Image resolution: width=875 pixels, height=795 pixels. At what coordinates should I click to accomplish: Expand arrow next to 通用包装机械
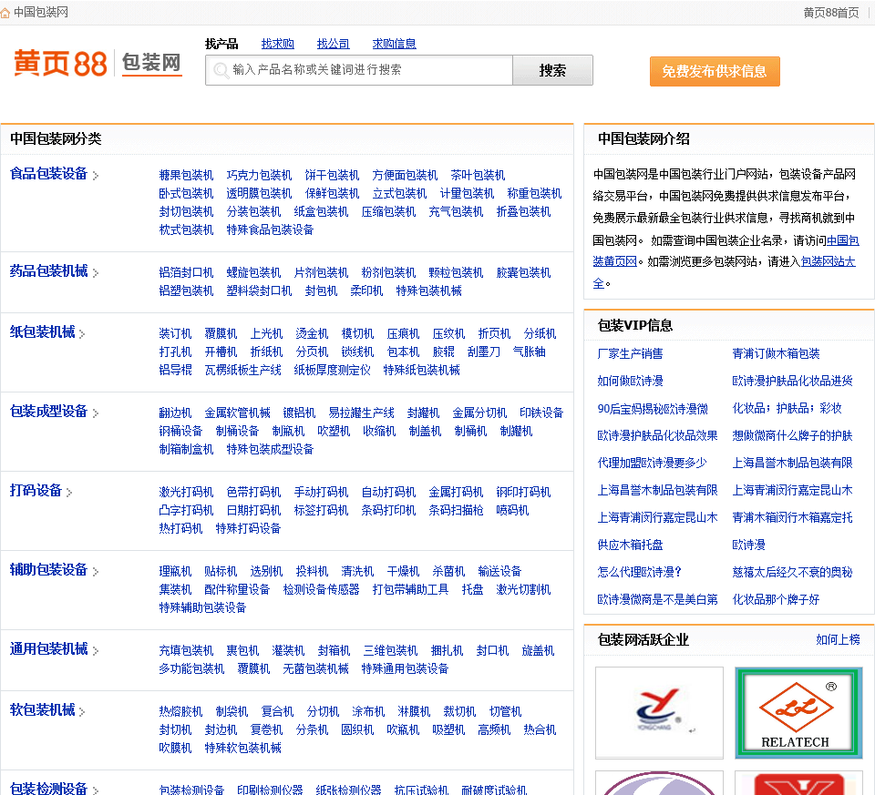coord(96,650)
